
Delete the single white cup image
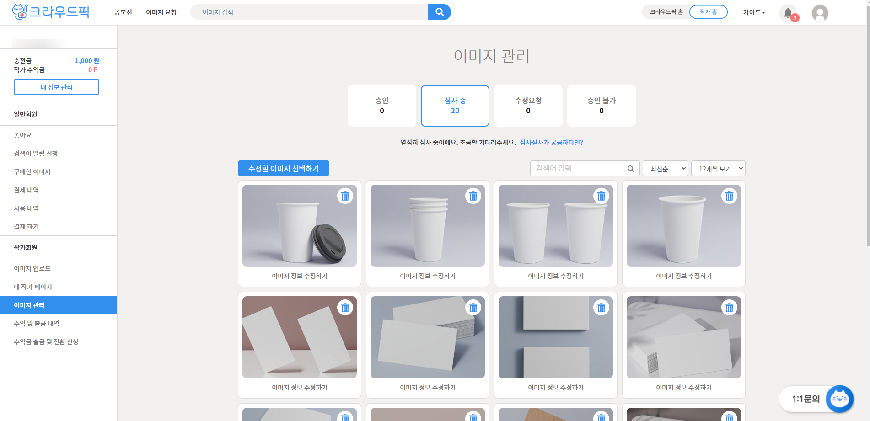coord(729,196)
